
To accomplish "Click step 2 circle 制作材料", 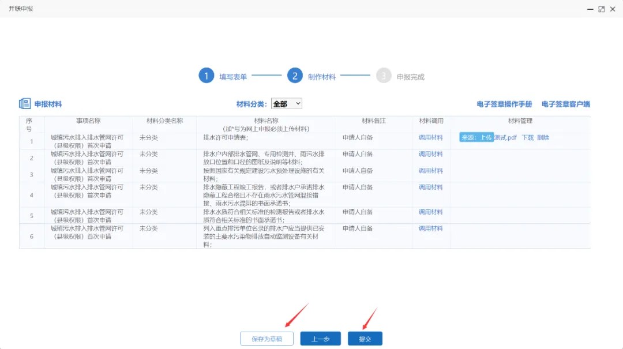I will click(x=295, y=76).
